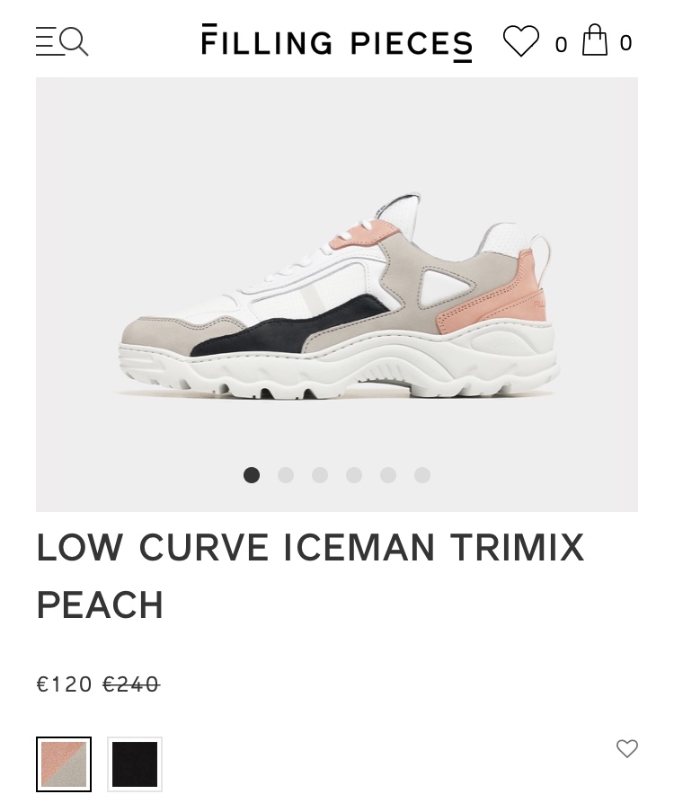Image resolution: width=674 pixels, height=803 pixels.
Task: Select the black color swatch
Action: tap(135, 764)
